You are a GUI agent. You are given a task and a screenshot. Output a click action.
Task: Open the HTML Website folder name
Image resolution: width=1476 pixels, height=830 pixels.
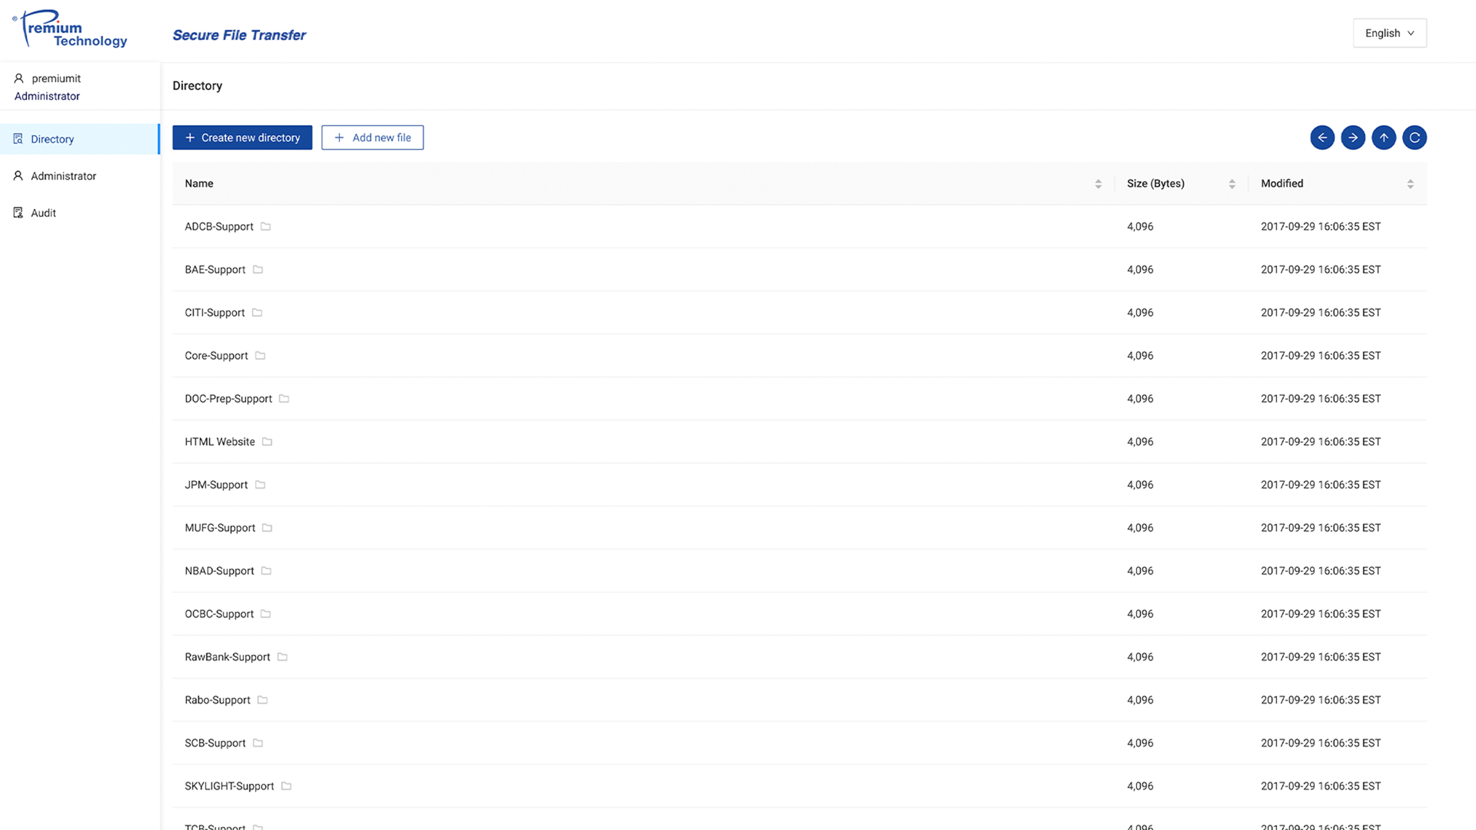coord(220,442)
